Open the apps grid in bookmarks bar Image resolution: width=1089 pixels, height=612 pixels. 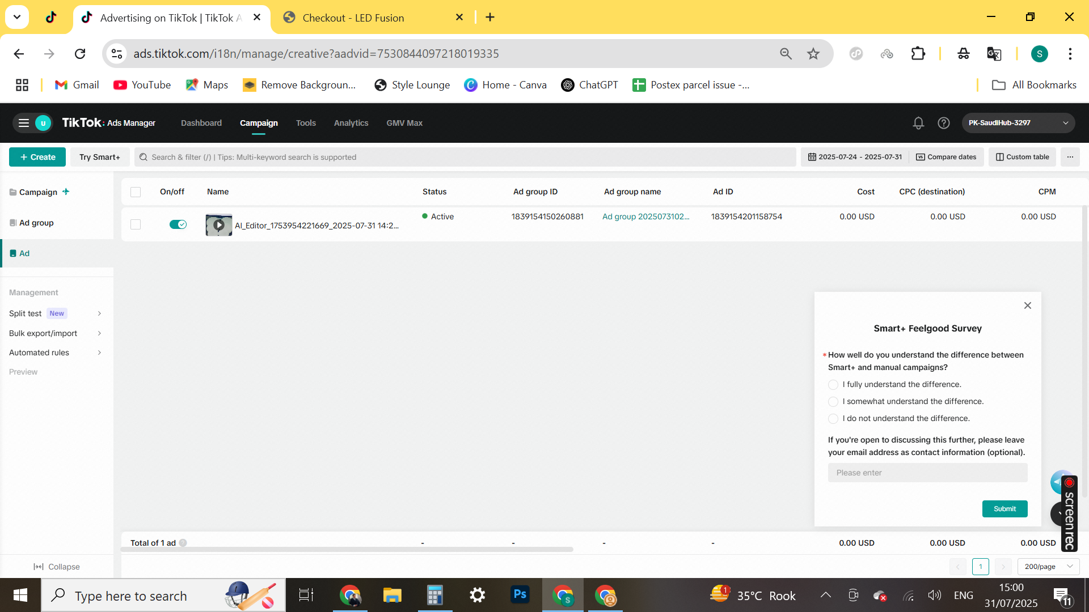[x=22, y=85]
